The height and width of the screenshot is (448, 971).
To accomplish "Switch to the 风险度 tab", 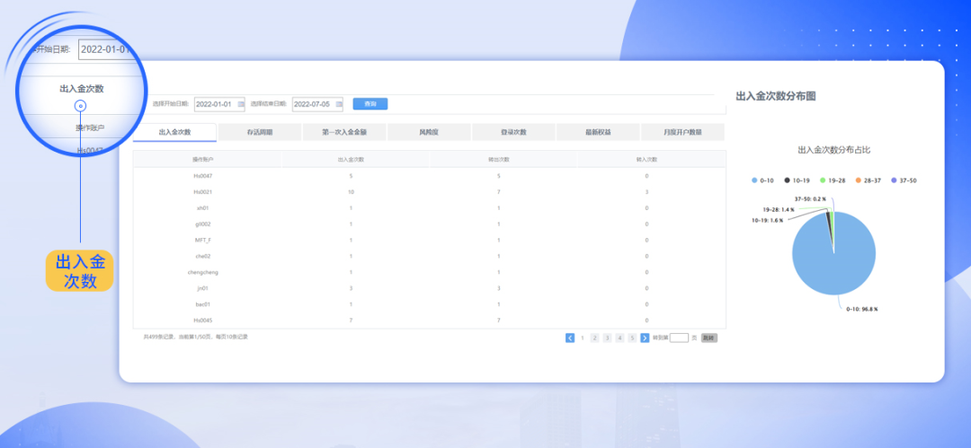I will pos(429,132).
